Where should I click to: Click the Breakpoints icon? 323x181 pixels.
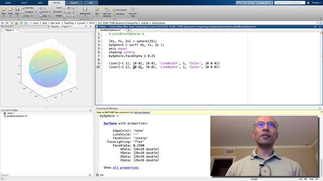click(85, 9)
